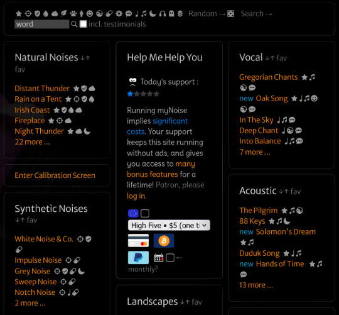
Task: Click the magnifier search icon
Action: tap(74, 24)
